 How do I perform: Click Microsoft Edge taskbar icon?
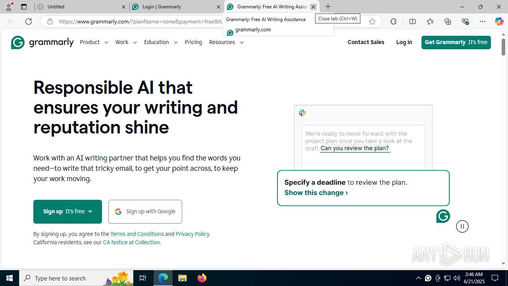click(163, 278)
